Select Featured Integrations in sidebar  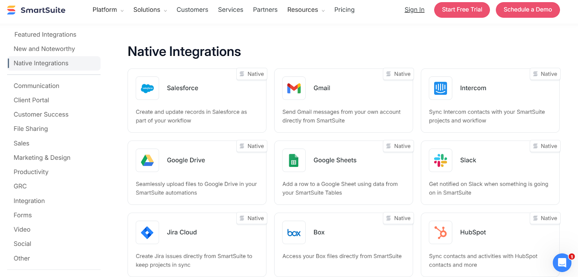coord(45,35)
